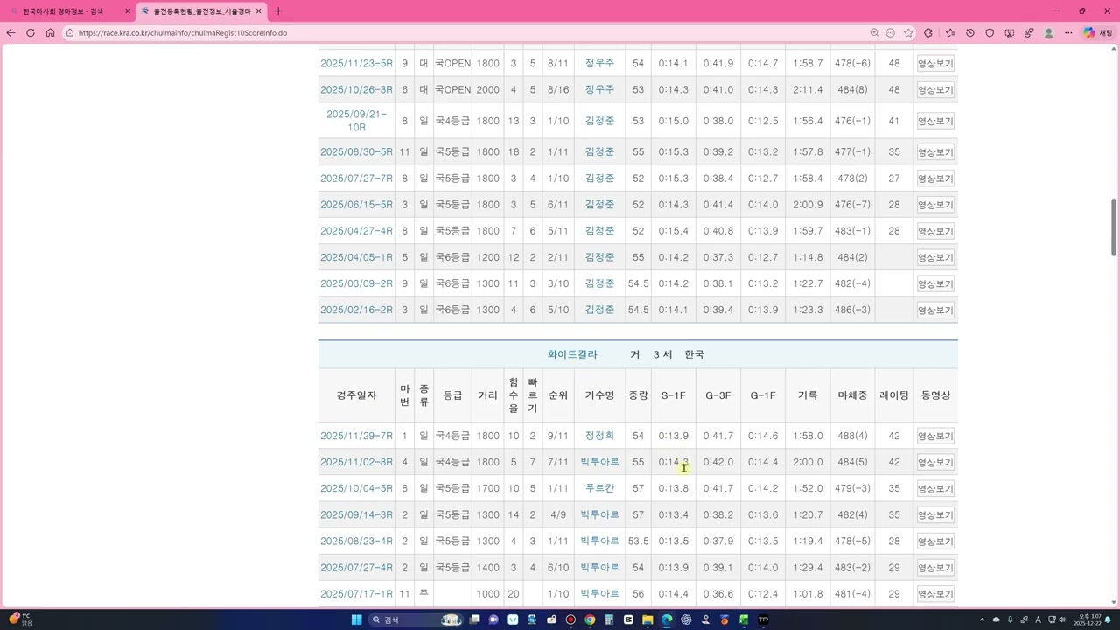Open notification bell in system tray

click(1108, 619)
